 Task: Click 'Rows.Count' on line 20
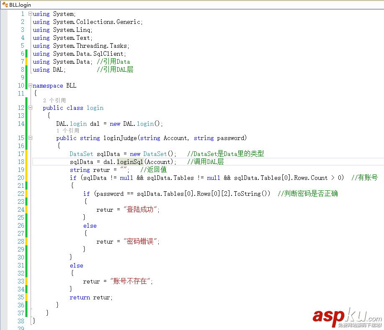click(x=311, y=178)
